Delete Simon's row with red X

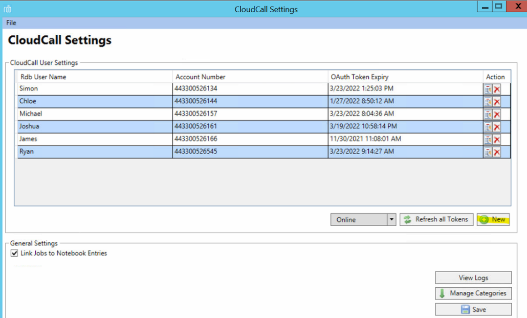[497, 89]
